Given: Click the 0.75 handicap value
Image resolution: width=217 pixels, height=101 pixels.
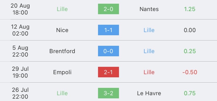Looking at the screenshot, I should click(190, 93).
